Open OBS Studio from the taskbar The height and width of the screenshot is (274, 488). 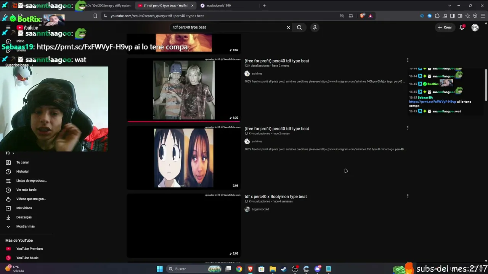tap(295, 269)
